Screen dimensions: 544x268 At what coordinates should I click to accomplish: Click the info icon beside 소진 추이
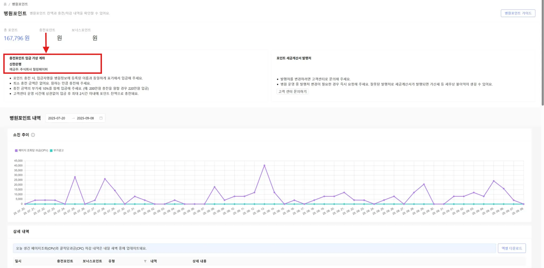click(x=33, y=135)
